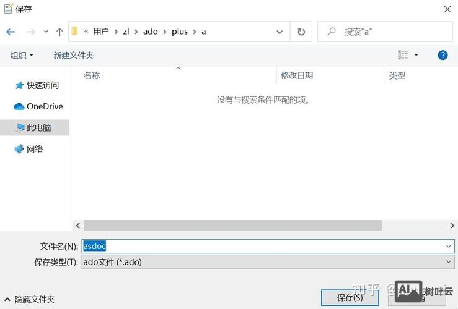Change the view layout icon
This screenshot has width=458, height=309.
click(x=403, y=55)
